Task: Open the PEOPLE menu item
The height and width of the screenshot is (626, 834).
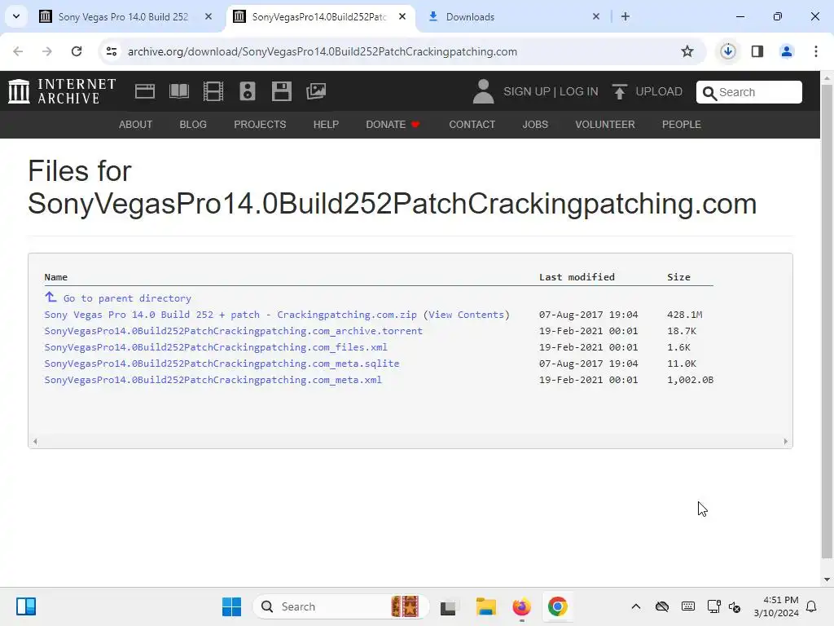Action: click(682, 125)
